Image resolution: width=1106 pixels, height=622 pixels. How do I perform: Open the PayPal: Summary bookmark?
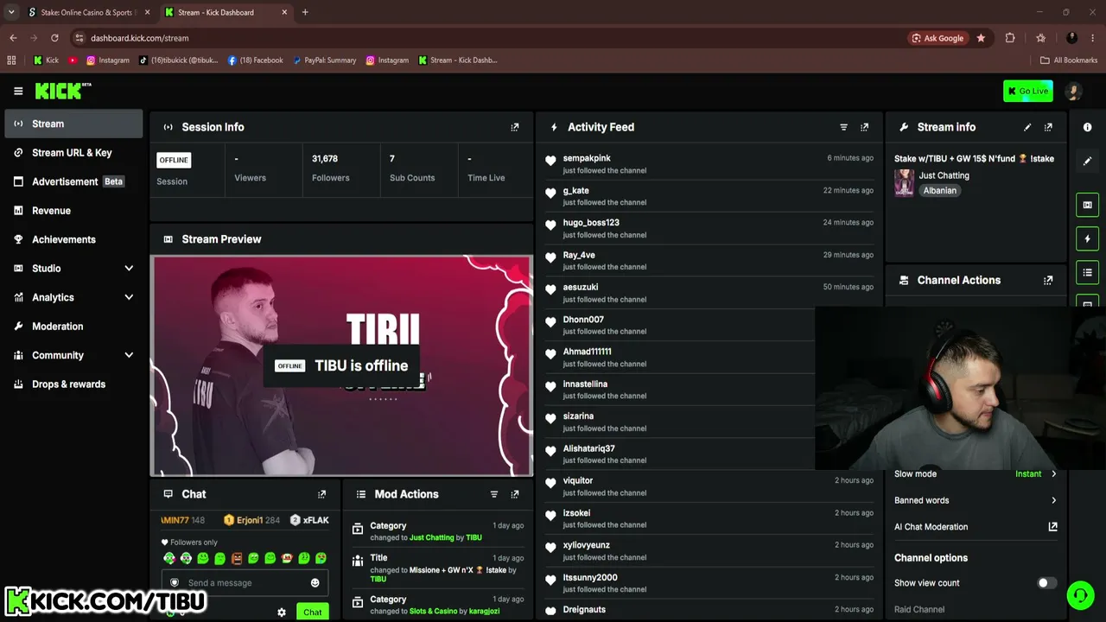pyautogui.click(x=324, y=60)
